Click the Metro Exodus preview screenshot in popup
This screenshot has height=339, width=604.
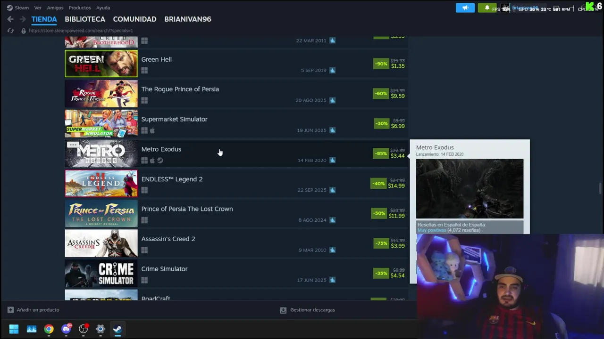[x=470, y=188]
